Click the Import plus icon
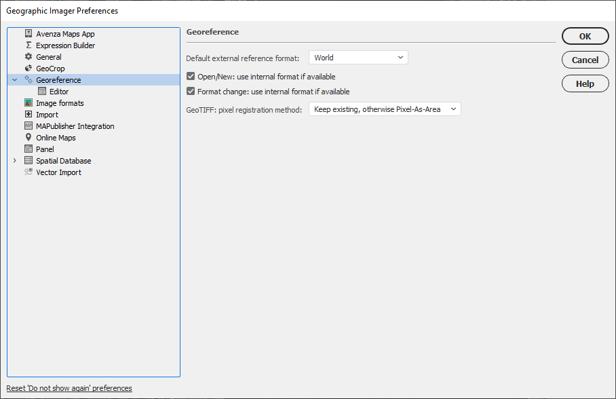Image resolution: width=616 pixels, height=399 pixels. point(28,115)
